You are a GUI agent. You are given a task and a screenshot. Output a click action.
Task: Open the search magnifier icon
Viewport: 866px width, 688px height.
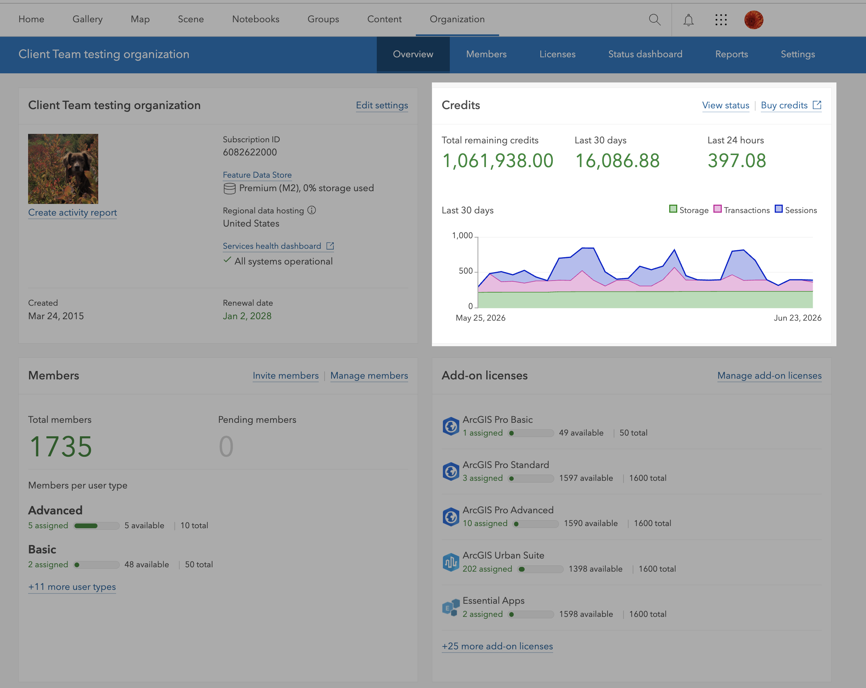click(655, 19)
